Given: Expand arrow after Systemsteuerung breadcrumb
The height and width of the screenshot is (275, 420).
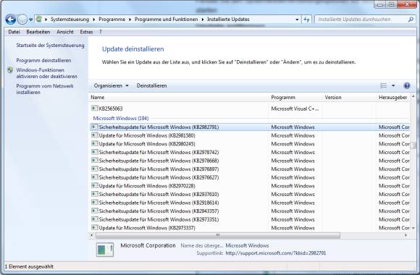Looking at the screenshot, I should click(x=93, y=20).
